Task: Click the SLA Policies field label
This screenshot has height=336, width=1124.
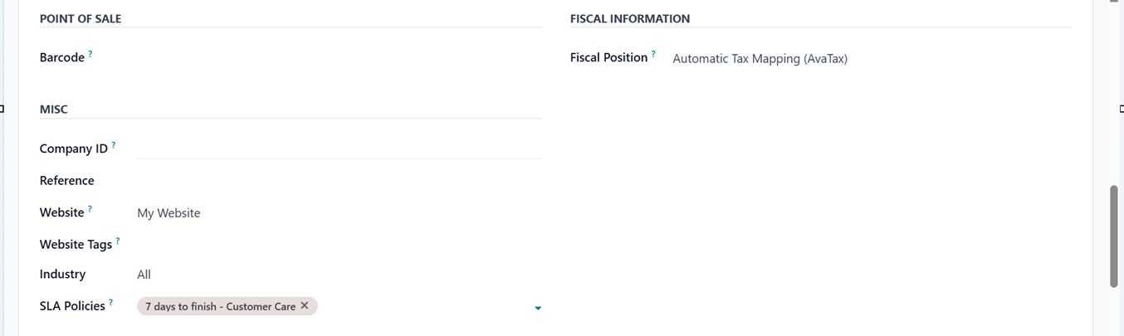Action: (x=72, y=306)
